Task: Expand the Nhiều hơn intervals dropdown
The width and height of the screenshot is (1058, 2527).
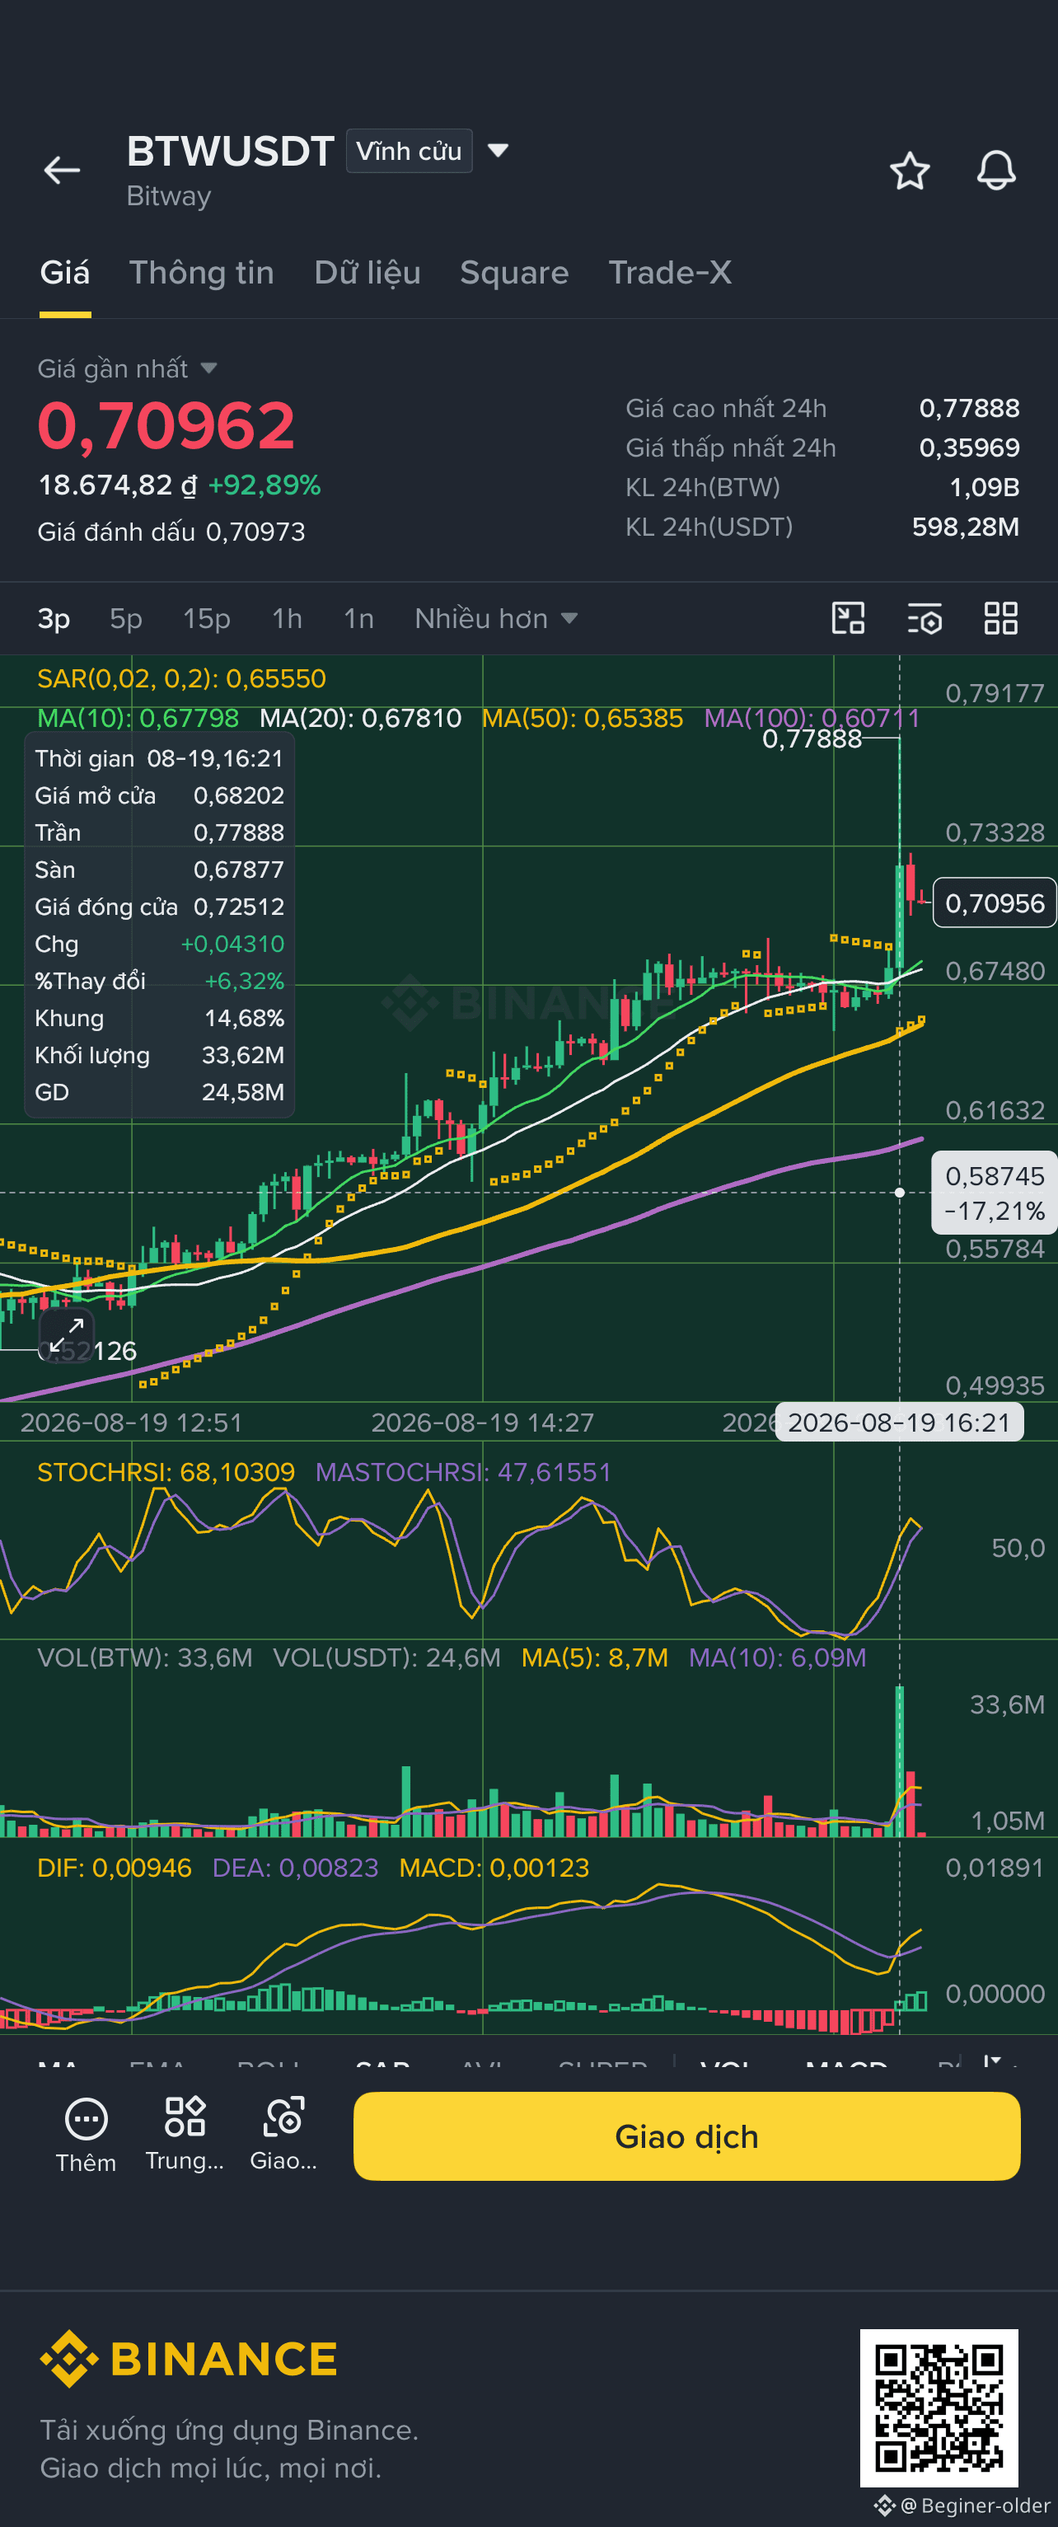Action: pyautogui.click(x=495, y=619)
